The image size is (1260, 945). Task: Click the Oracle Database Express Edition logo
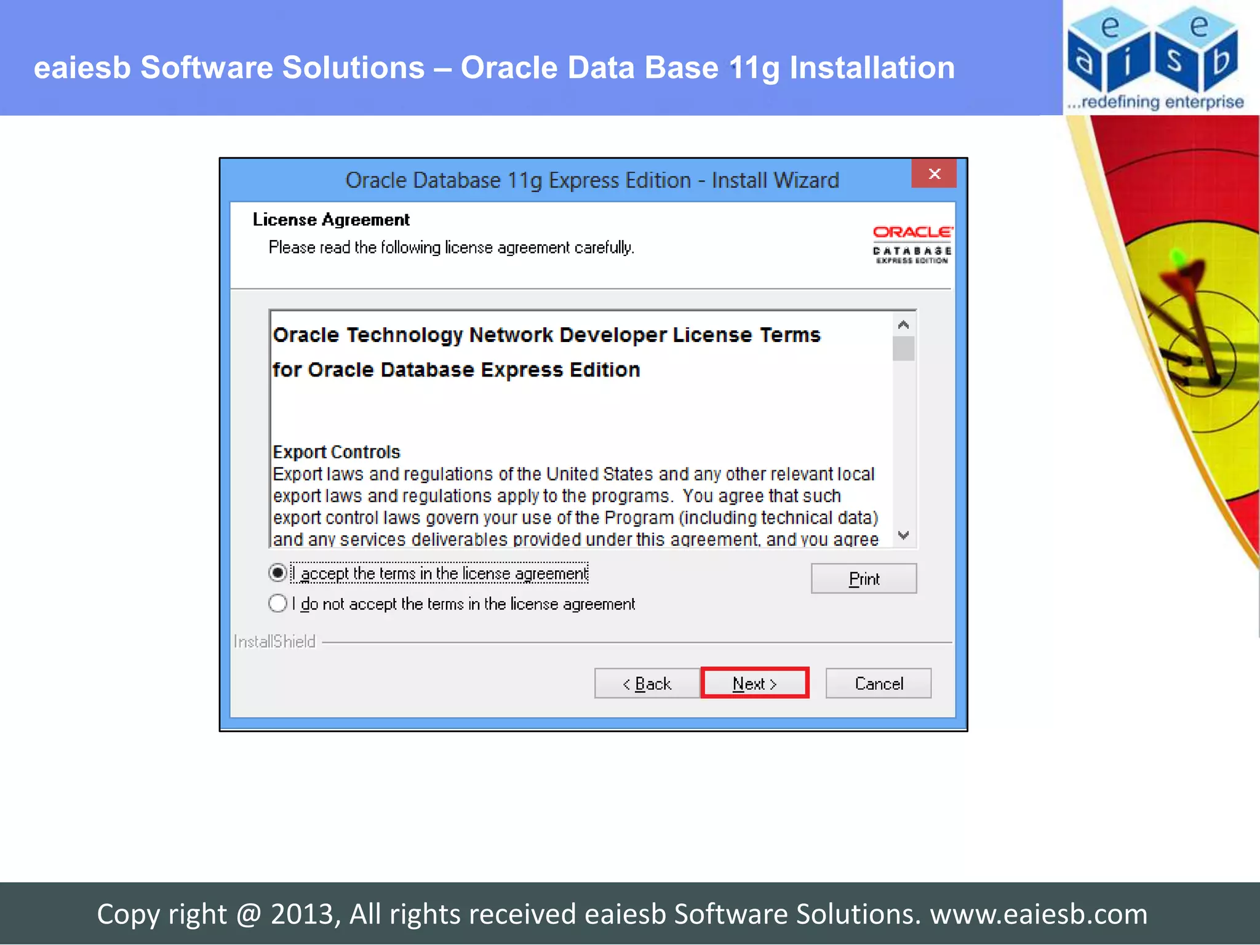tap(912, 245)
